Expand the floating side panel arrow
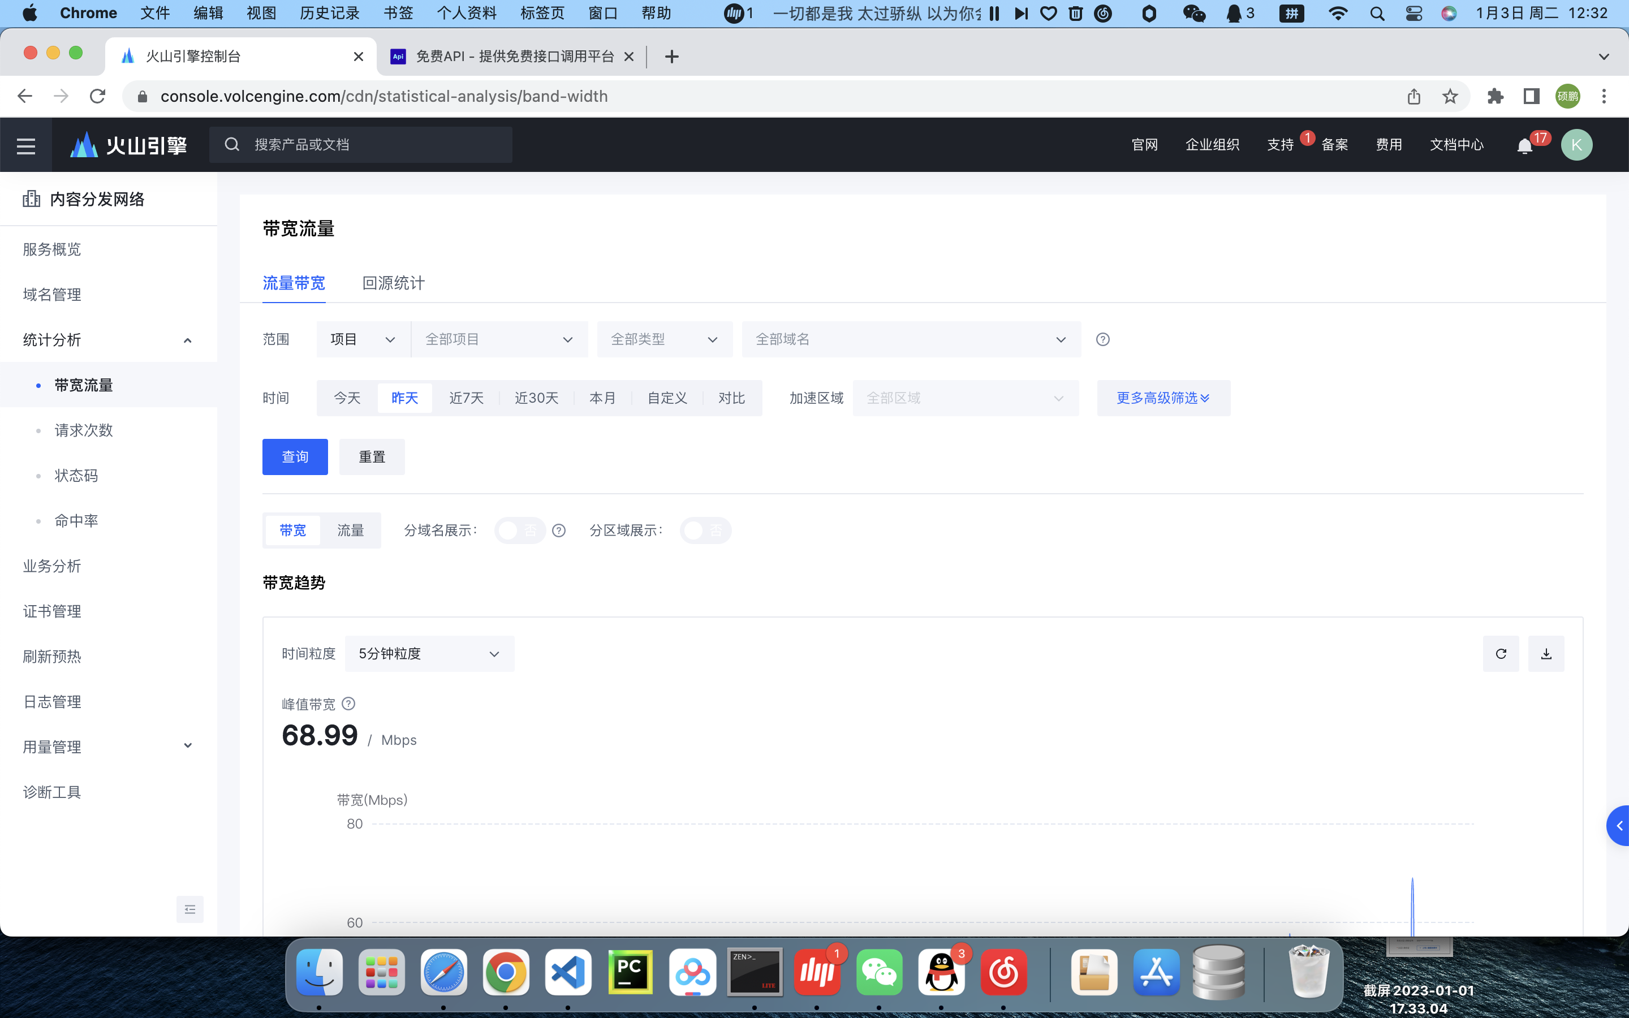 coord(1618,826)
